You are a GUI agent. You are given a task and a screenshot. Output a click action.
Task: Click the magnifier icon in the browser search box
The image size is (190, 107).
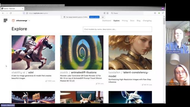click(112, 13)
